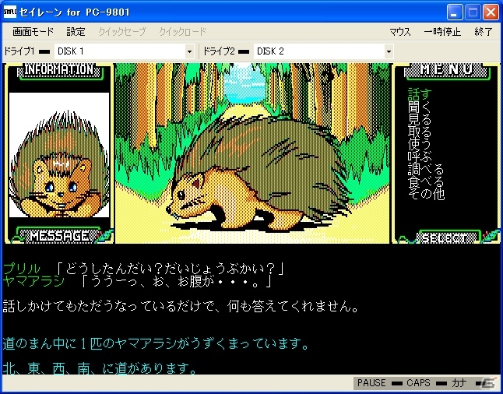The image size is (503, 394).
Task: Minimize the セイレーン for PC-9801 window
Action: [454, 12]
